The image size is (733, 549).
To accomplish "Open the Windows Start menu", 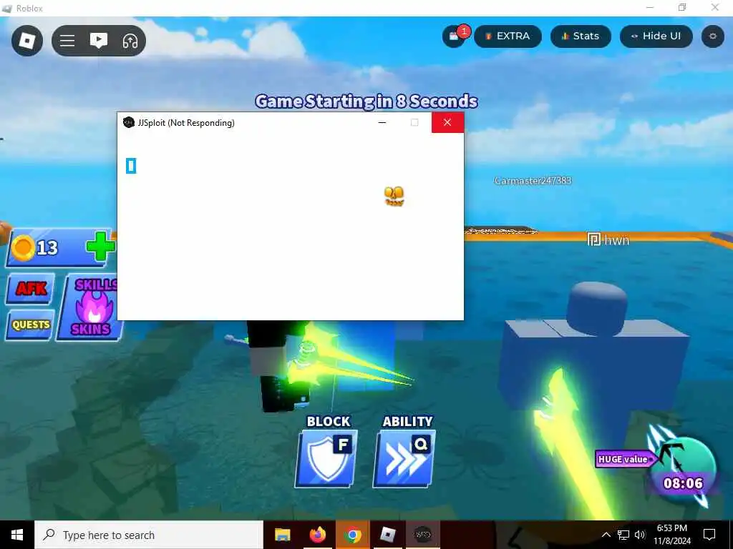I will tap(17, 535).
